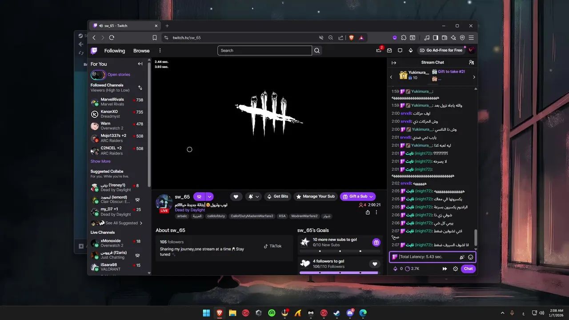The width and height of the screenshot is (569, 320).
Task: Click the Brave Rewards triangle icon
Action: click(361, 38)
